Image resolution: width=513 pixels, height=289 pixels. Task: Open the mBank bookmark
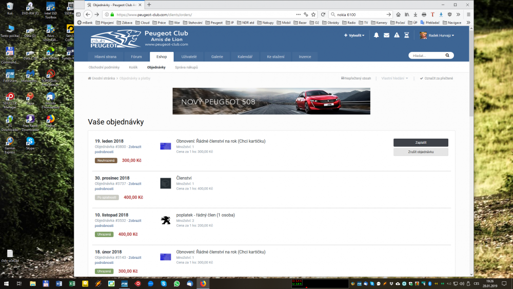(x=85, y=23)
